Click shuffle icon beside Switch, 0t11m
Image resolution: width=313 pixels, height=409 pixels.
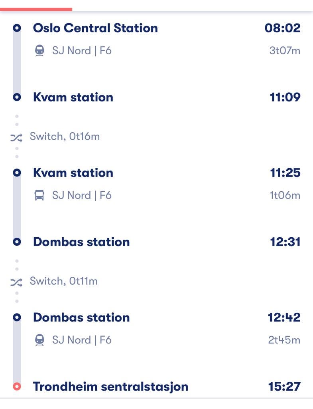(16, 282)
